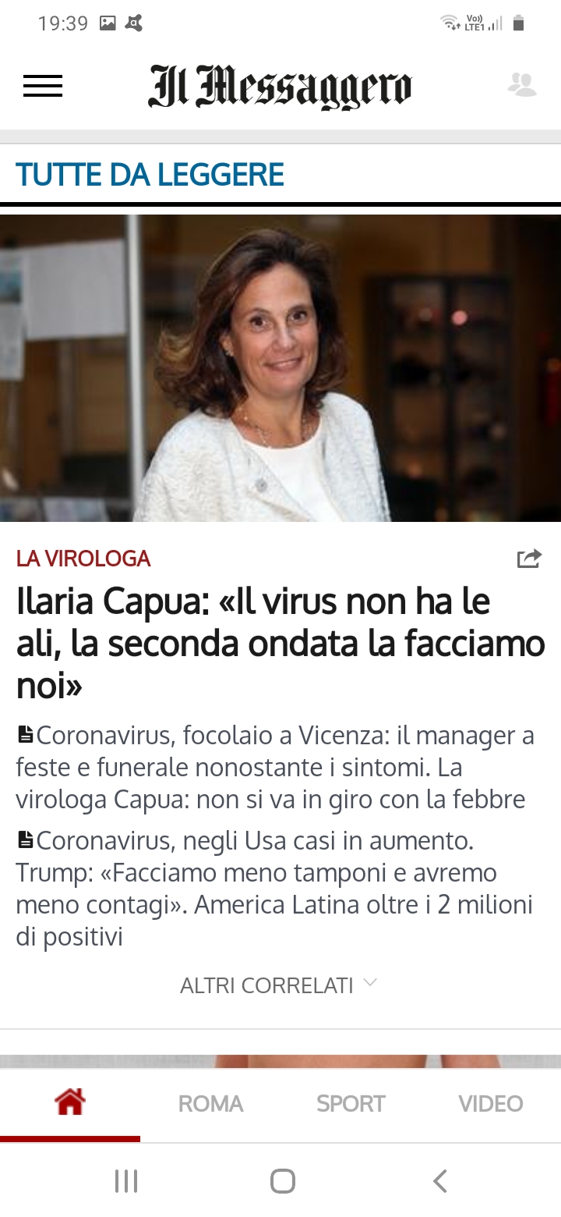Screen dimensions: 561x1217
Task: Tap document icon beside Usa casi article
Action: pyautogui.click(x=25, y=839)
